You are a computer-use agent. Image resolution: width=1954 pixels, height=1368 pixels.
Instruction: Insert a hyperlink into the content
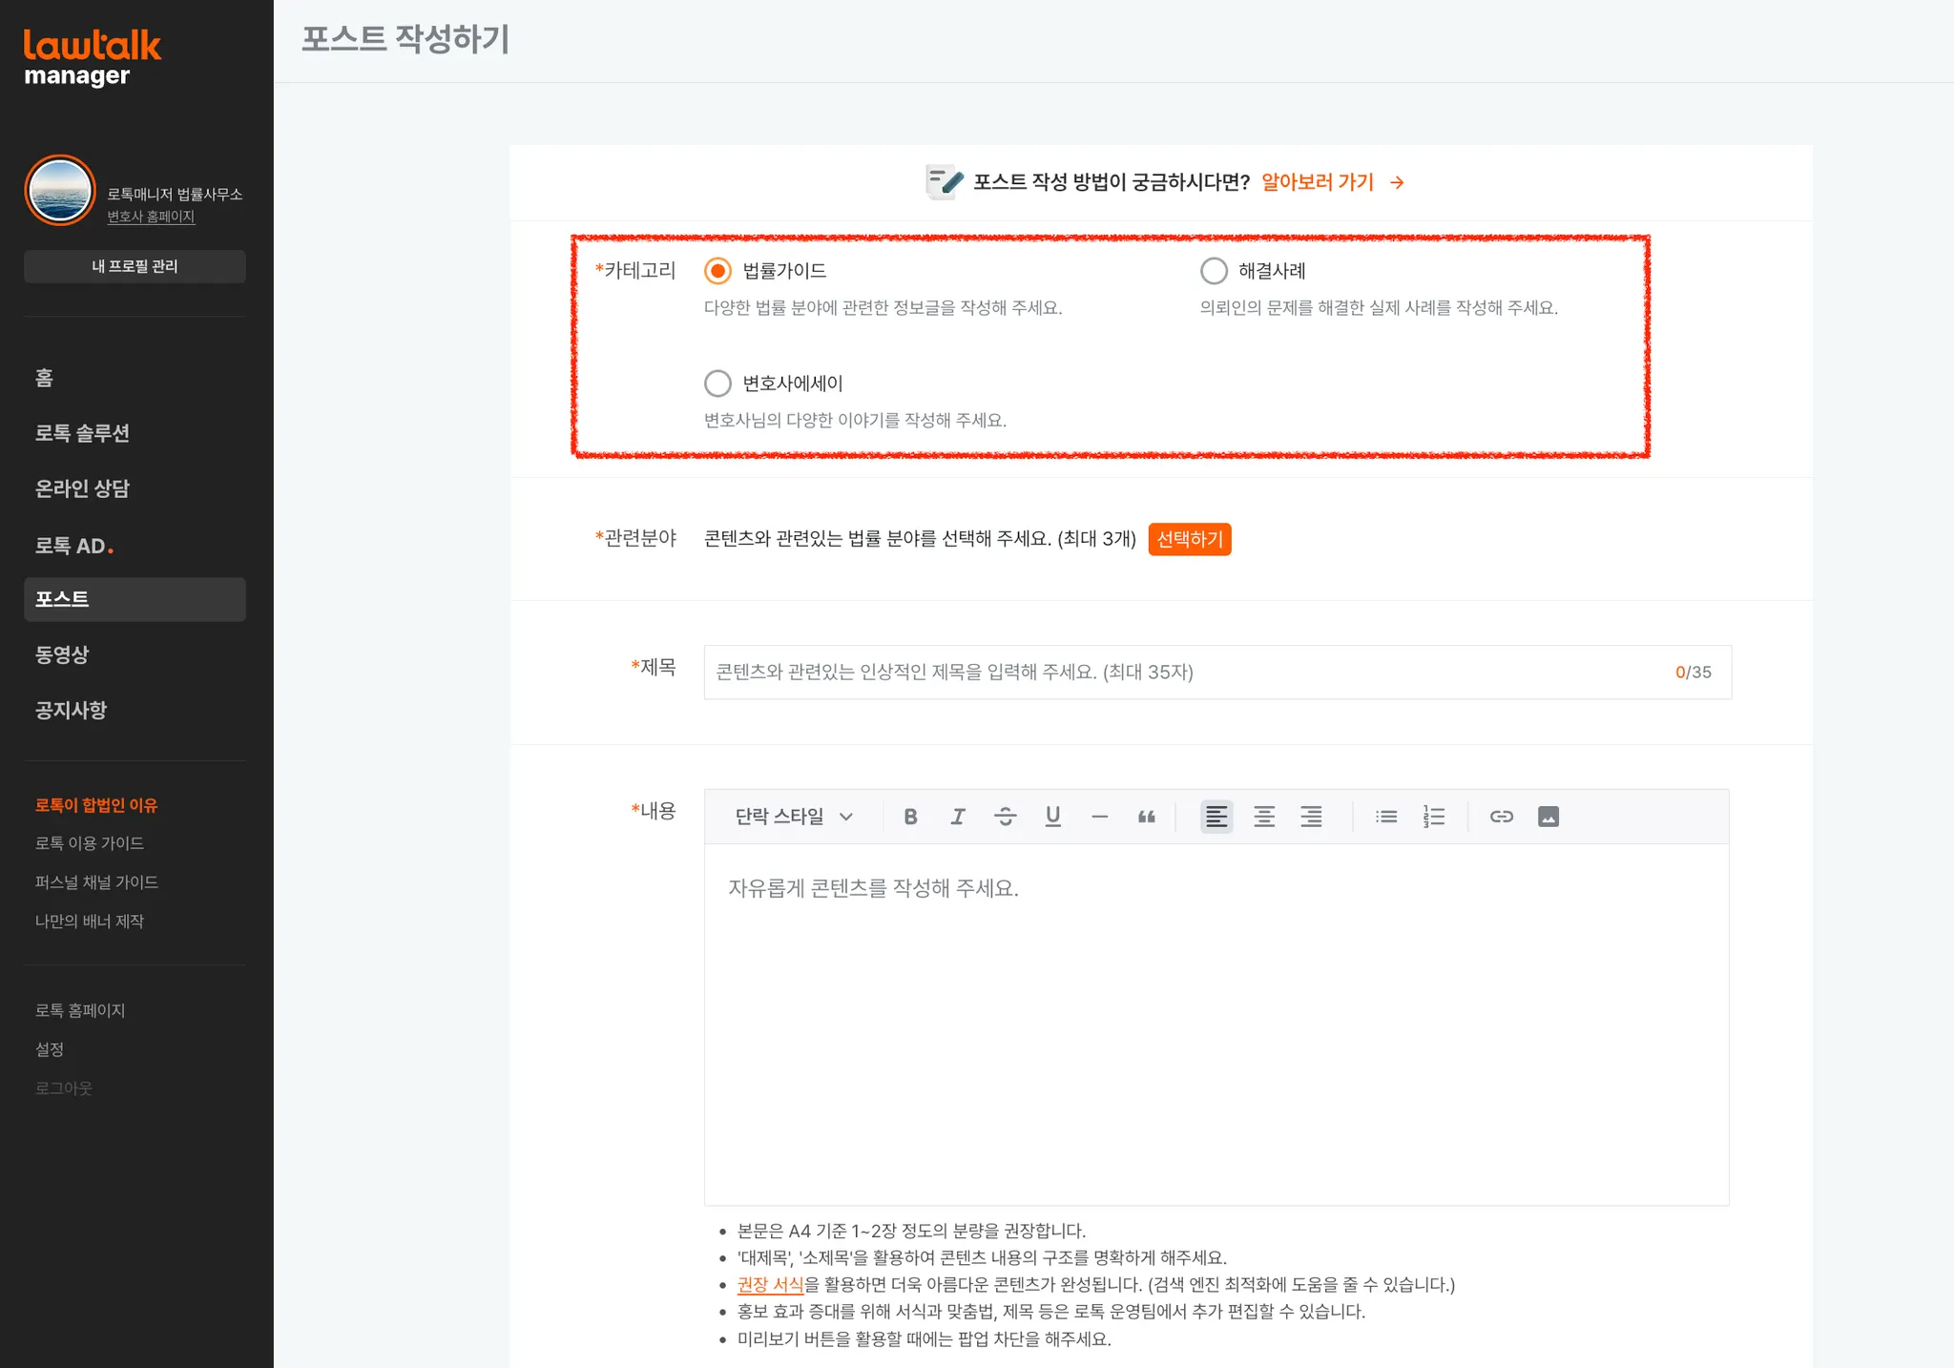[x=1501, y=817]
